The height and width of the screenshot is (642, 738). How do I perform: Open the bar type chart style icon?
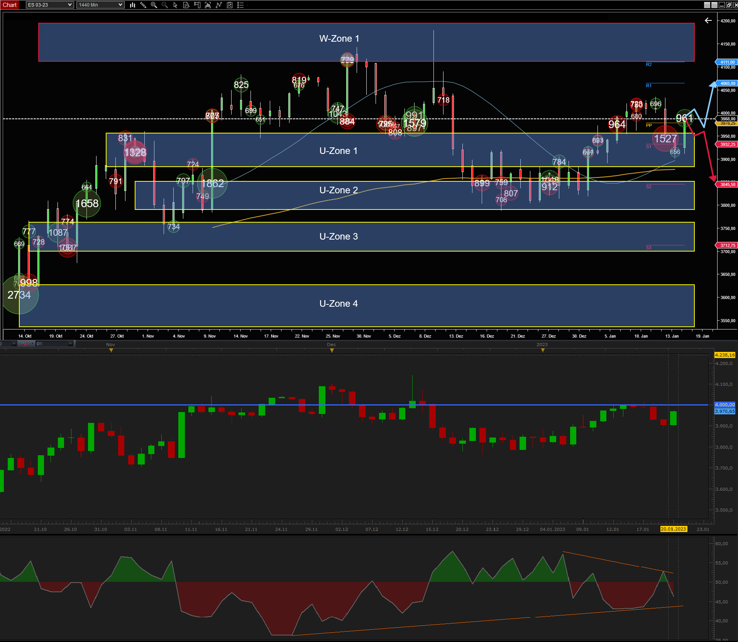pos(132,5)
